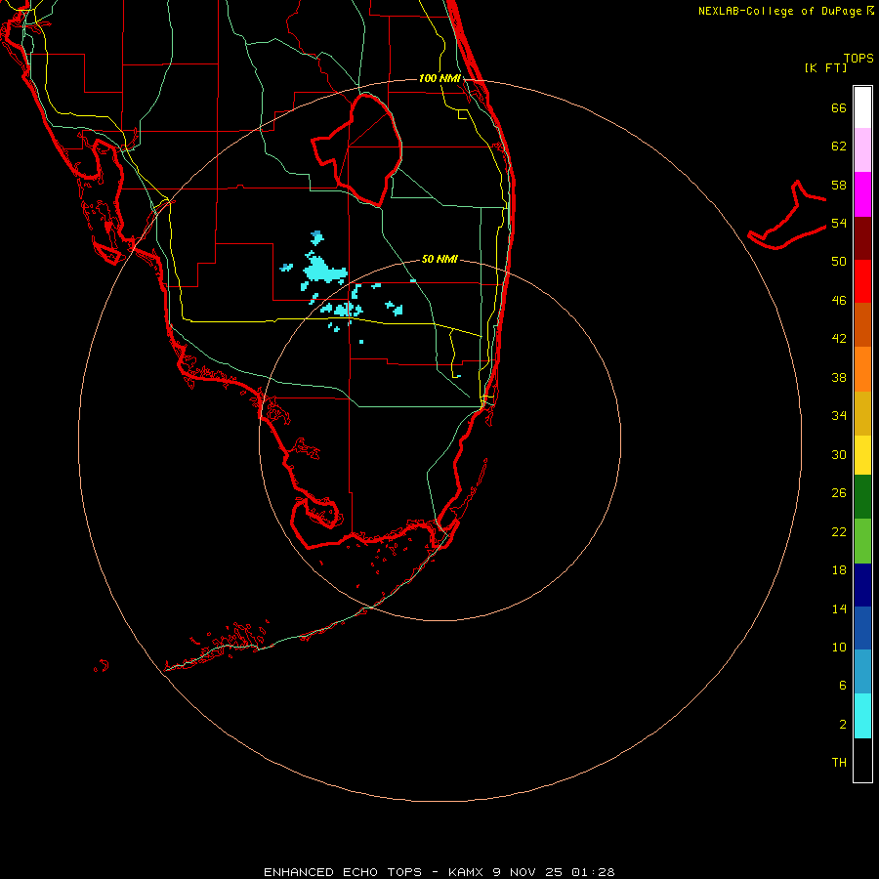Click the '50 NMI' range ring label

click(x=439, y=259)
